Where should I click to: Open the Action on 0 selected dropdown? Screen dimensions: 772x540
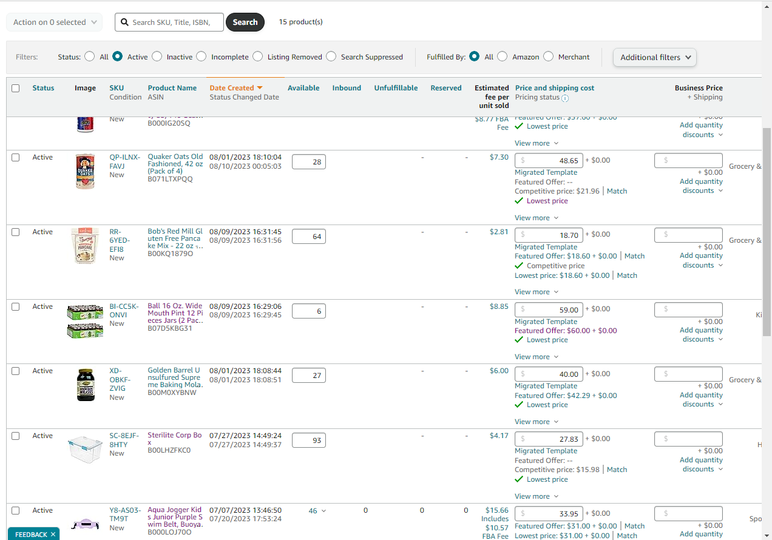[55, 22]
